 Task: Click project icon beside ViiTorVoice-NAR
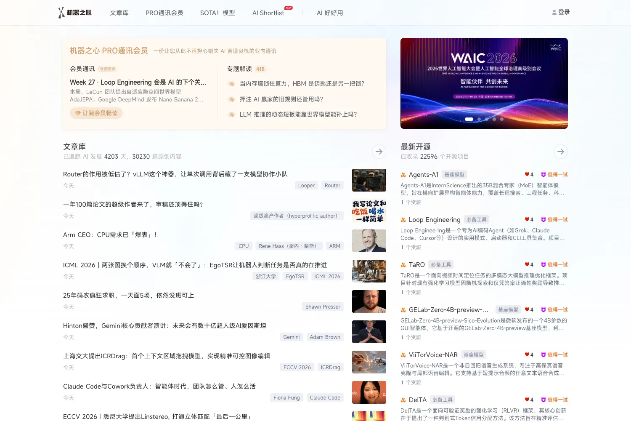click(x=403, y=355)
